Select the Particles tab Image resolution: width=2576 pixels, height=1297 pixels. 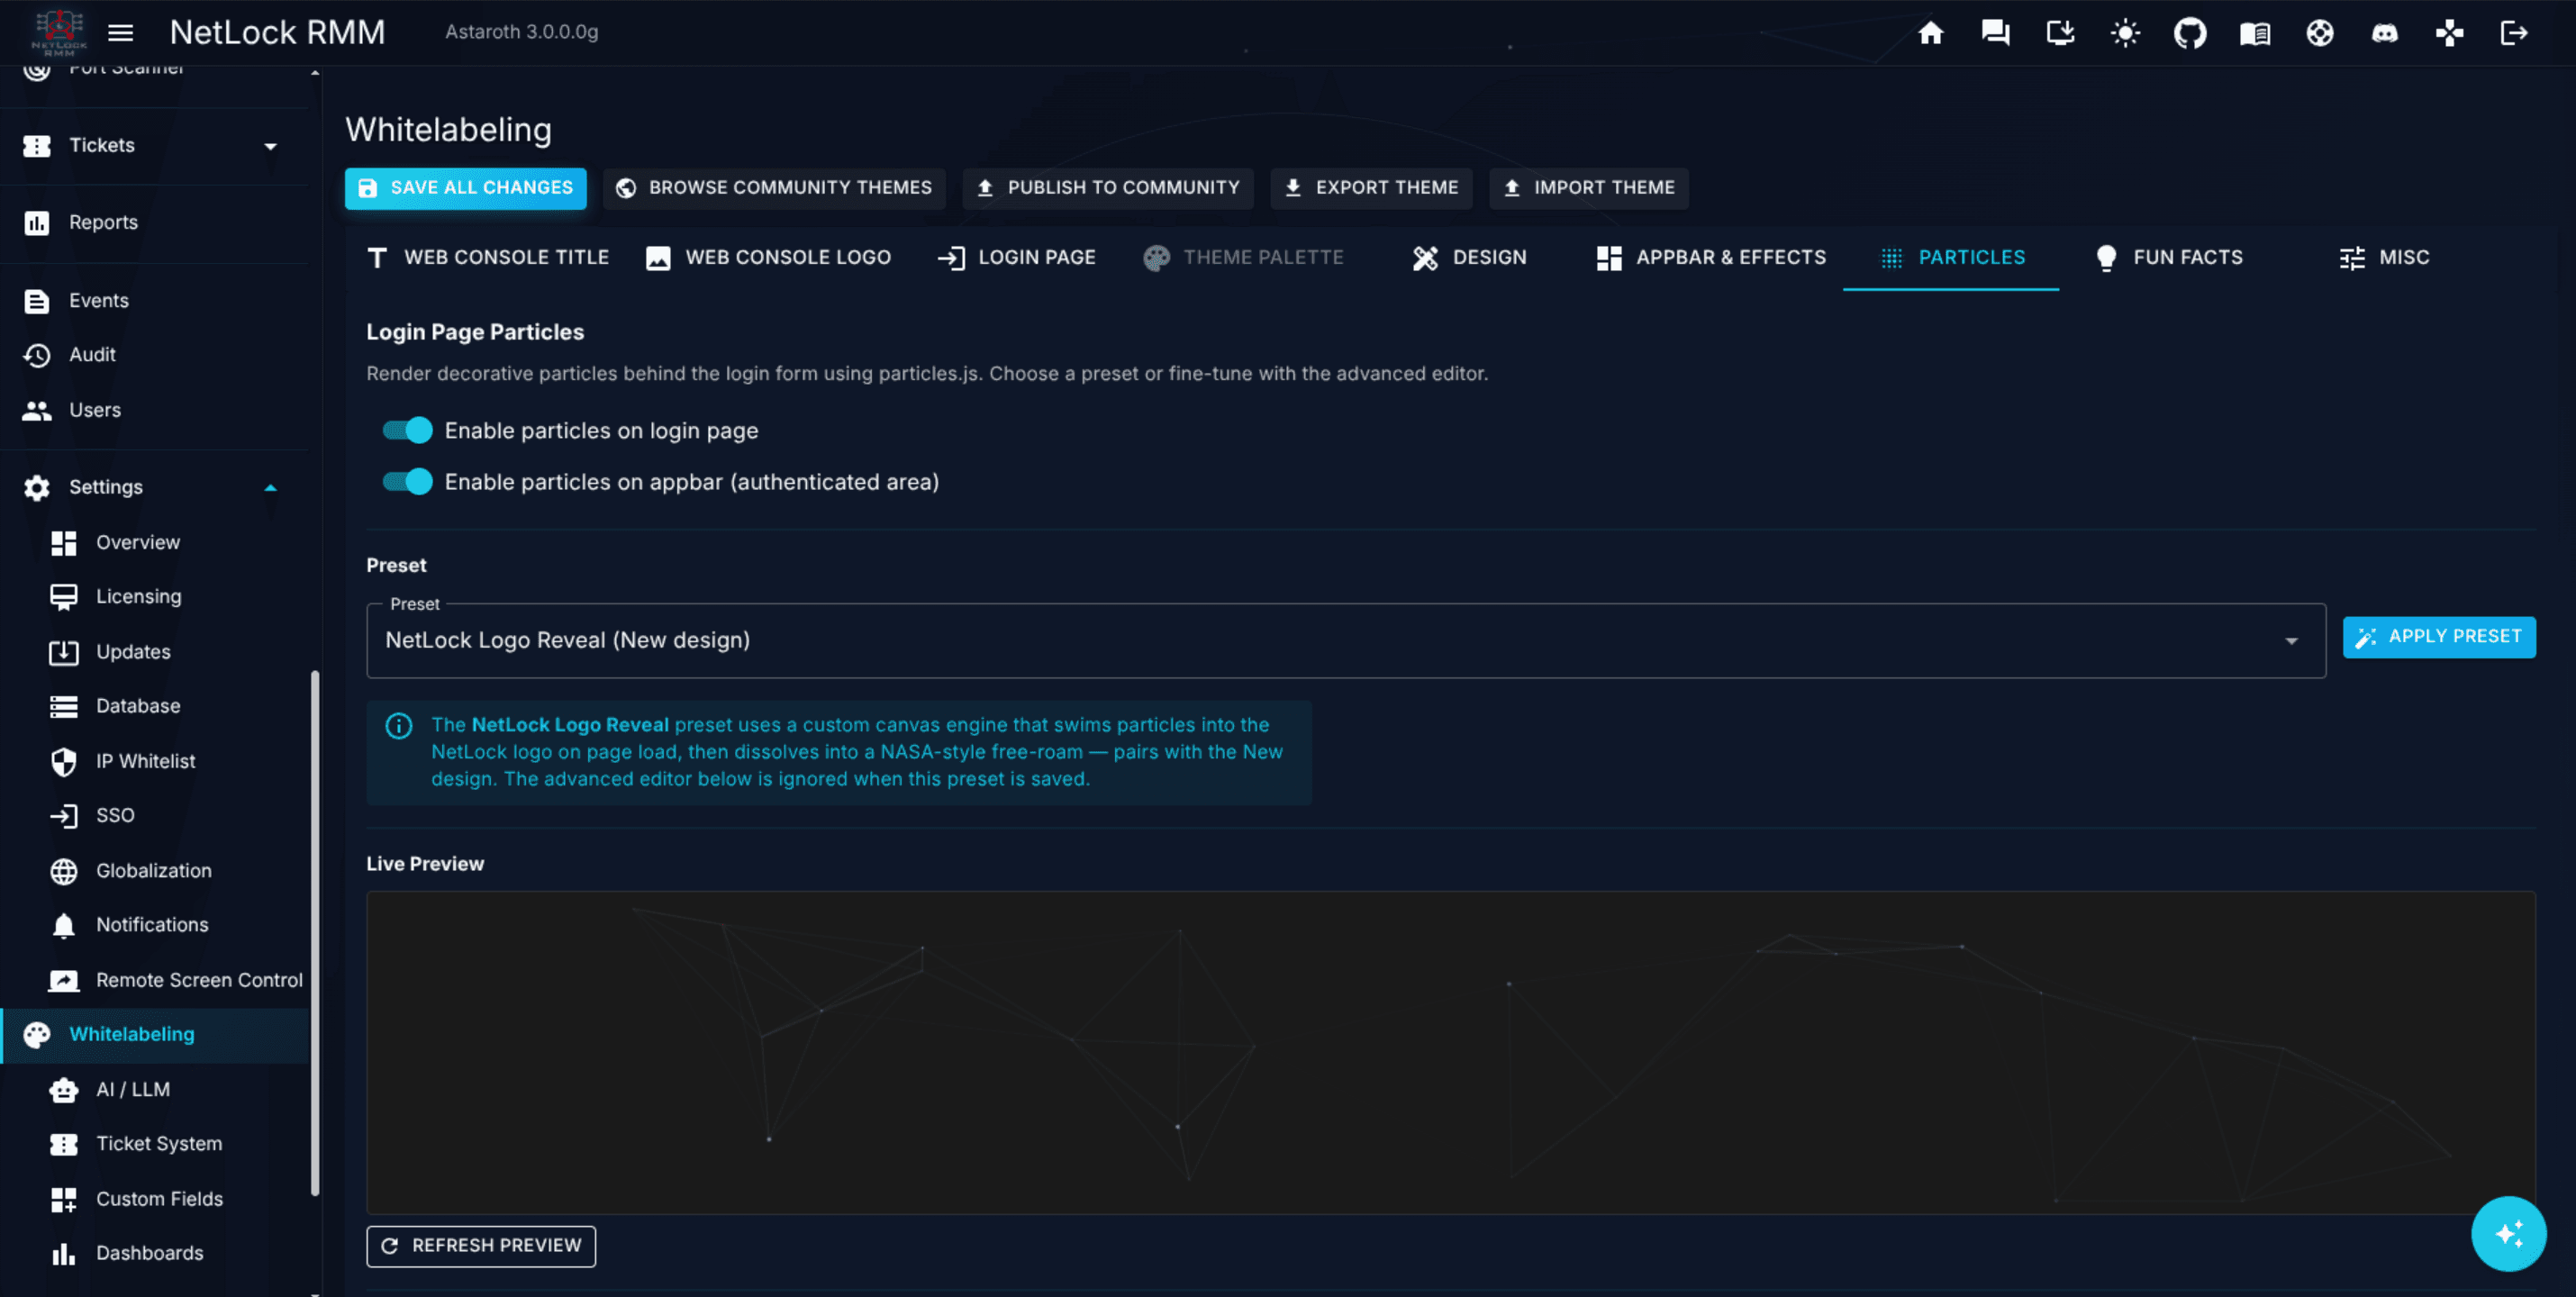[1951, 258]
